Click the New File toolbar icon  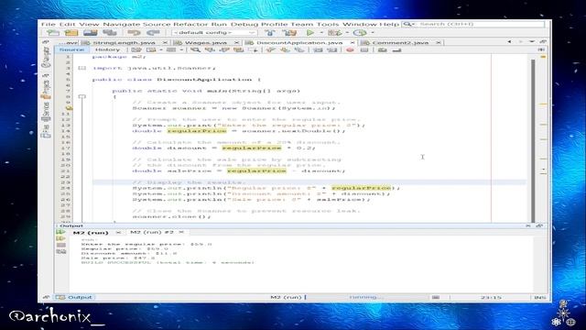tap(53, 33)
